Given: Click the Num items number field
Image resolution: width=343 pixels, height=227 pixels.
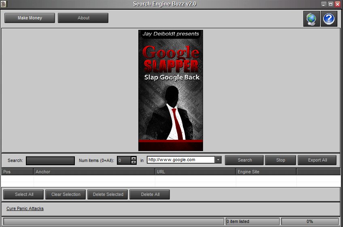Looking at the screenshot, I should coord(124,161).
